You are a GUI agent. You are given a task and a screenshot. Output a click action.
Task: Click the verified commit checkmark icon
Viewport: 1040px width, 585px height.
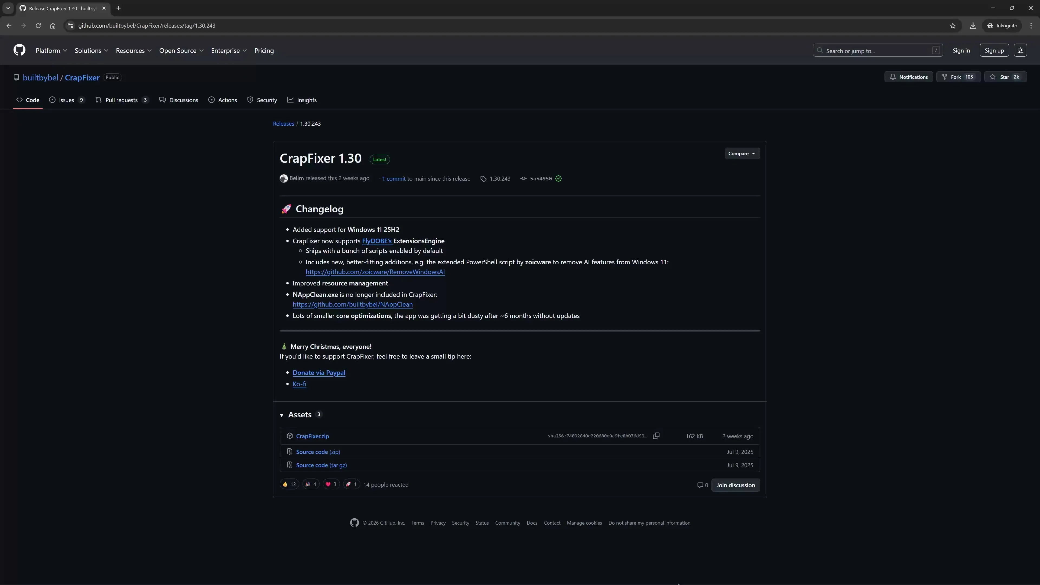pos(558,178)
